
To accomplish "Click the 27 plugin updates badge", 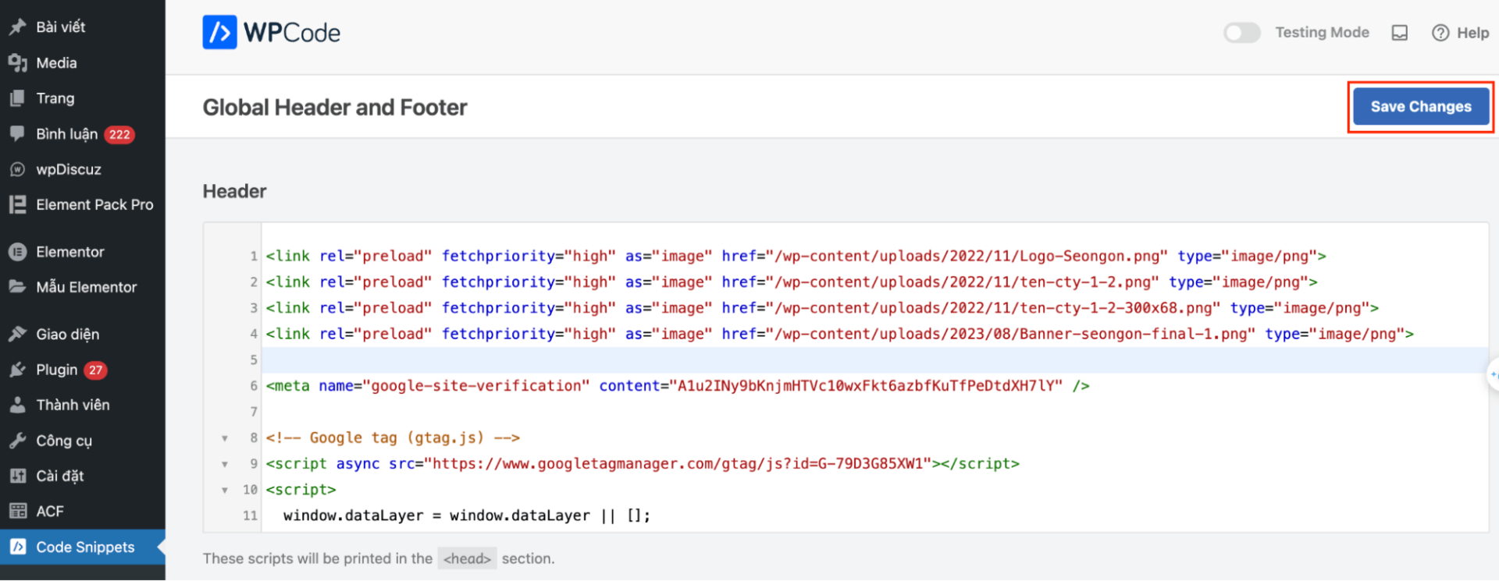I will click(95, 370).
